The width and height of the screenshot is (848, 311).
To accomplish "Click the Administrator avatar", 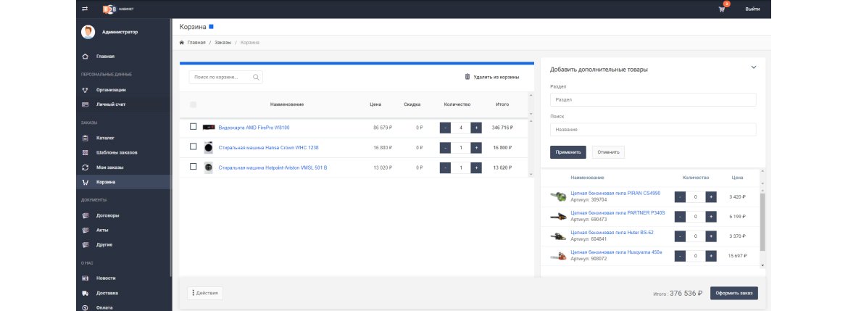I will 88,32.
